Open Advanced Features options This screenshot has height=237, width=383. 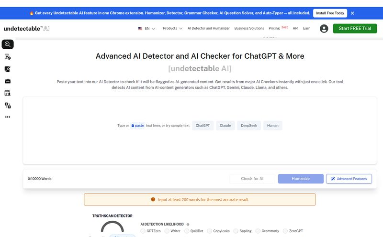349,179
